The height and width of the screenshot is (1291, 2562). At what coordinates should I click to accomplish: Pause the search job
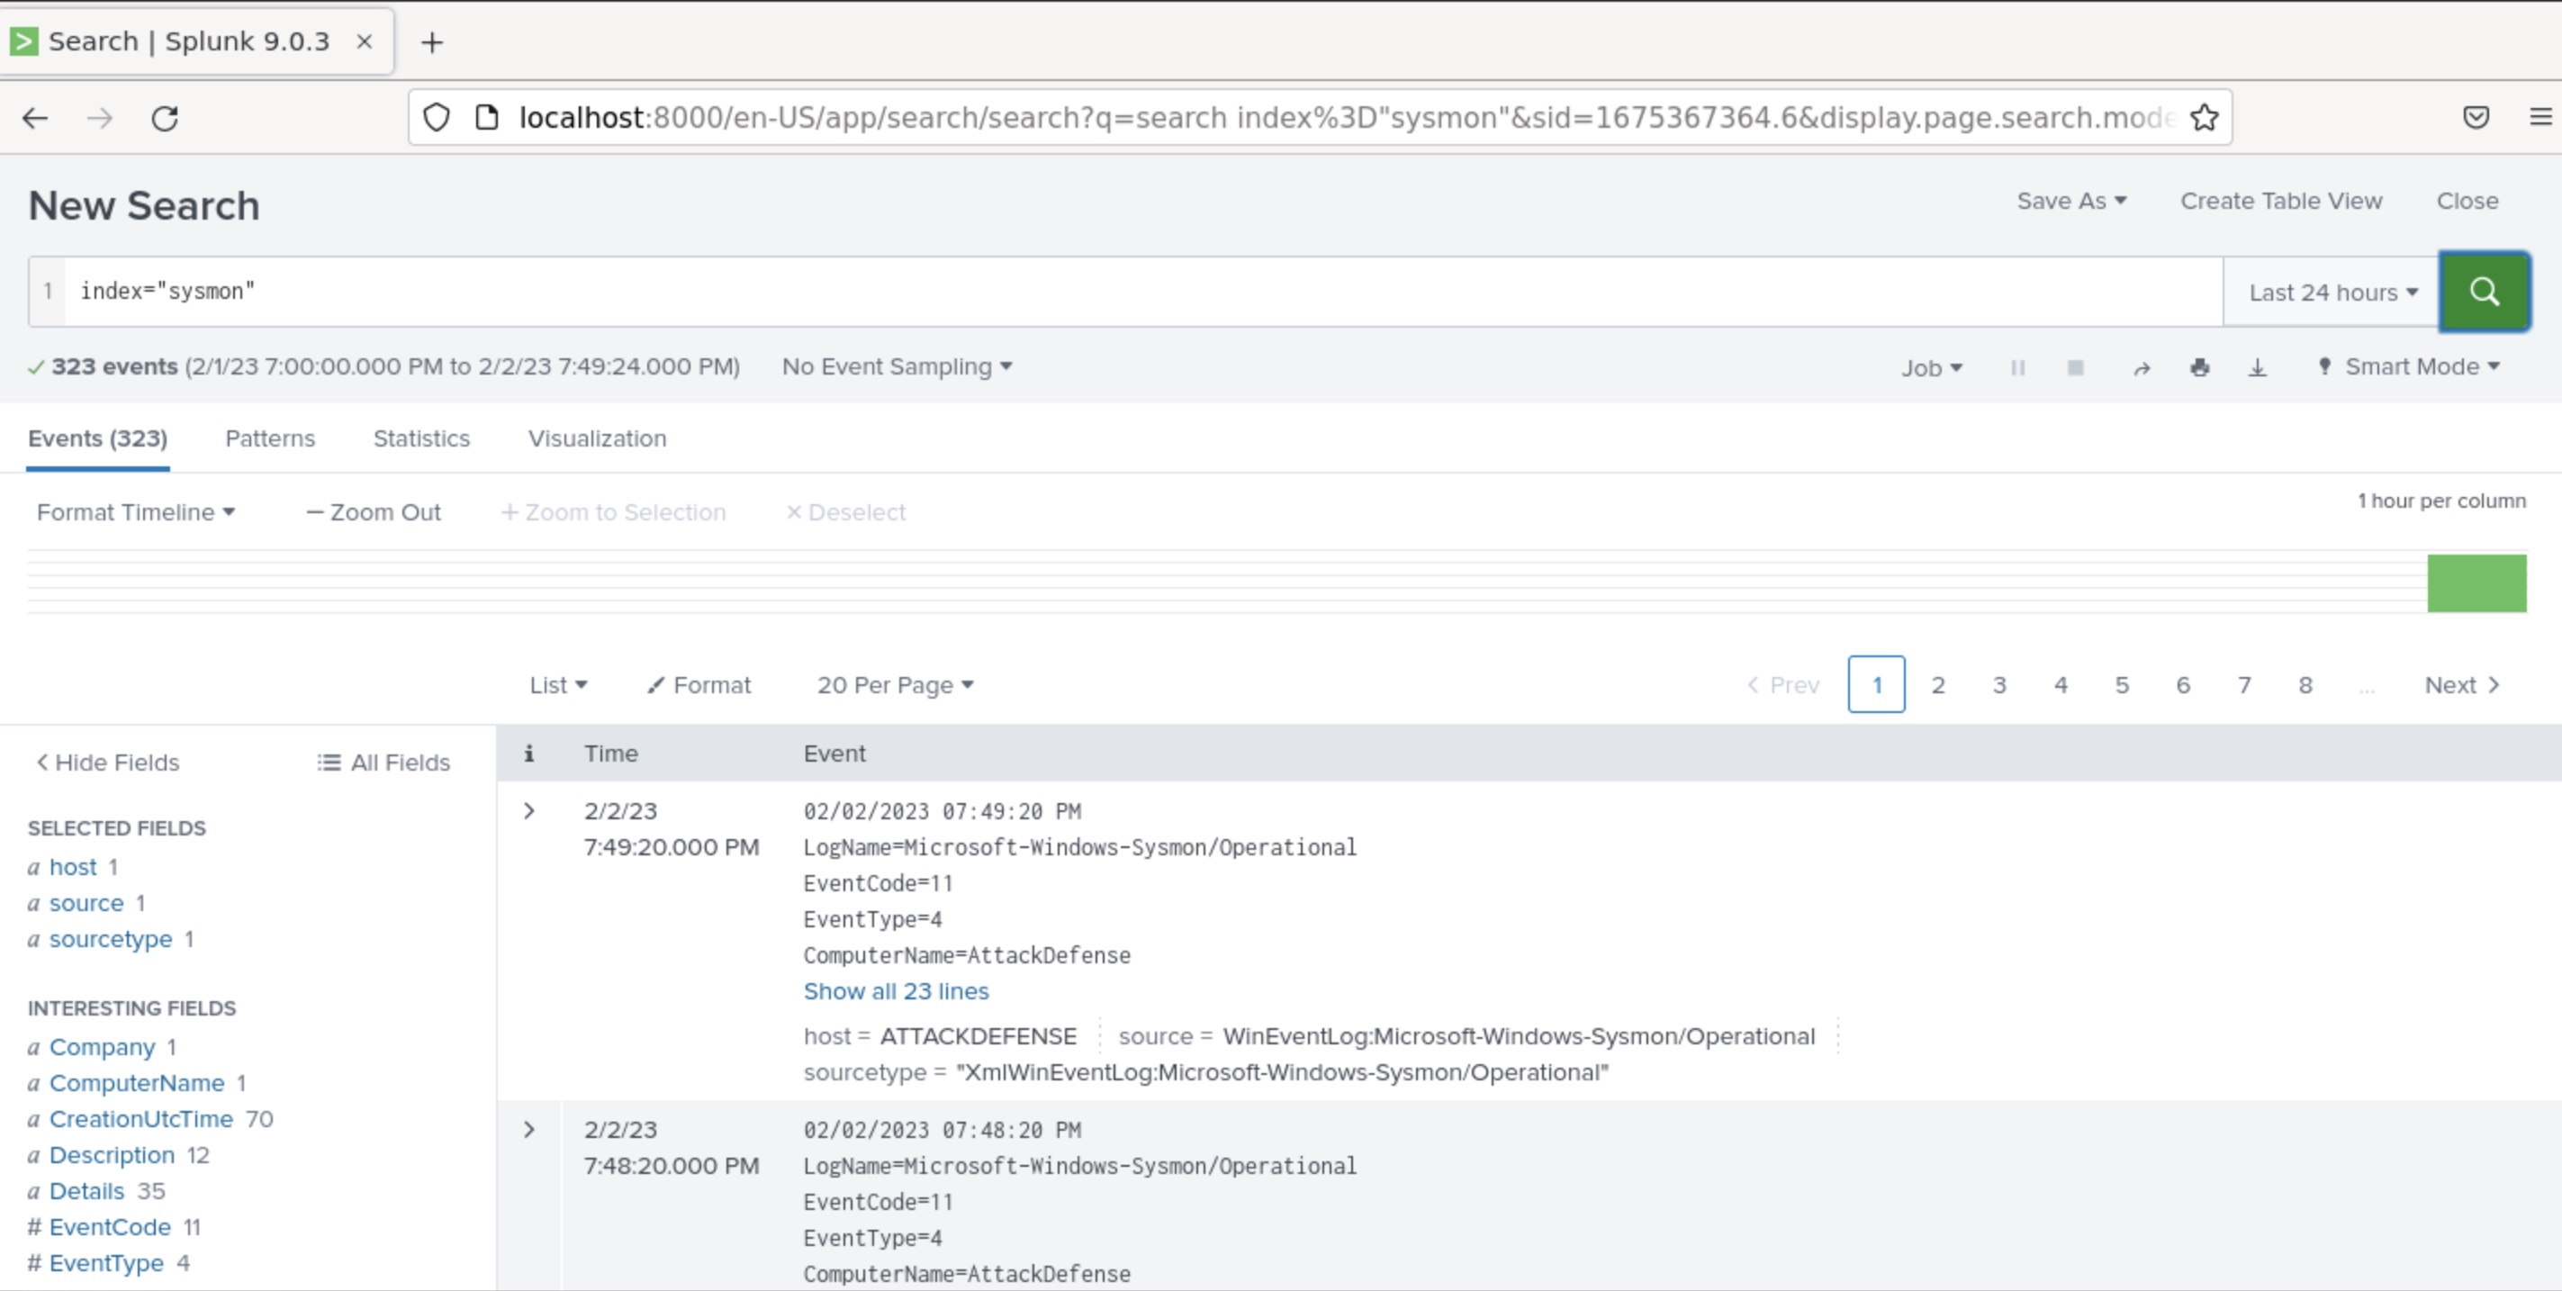[2017, 368]
